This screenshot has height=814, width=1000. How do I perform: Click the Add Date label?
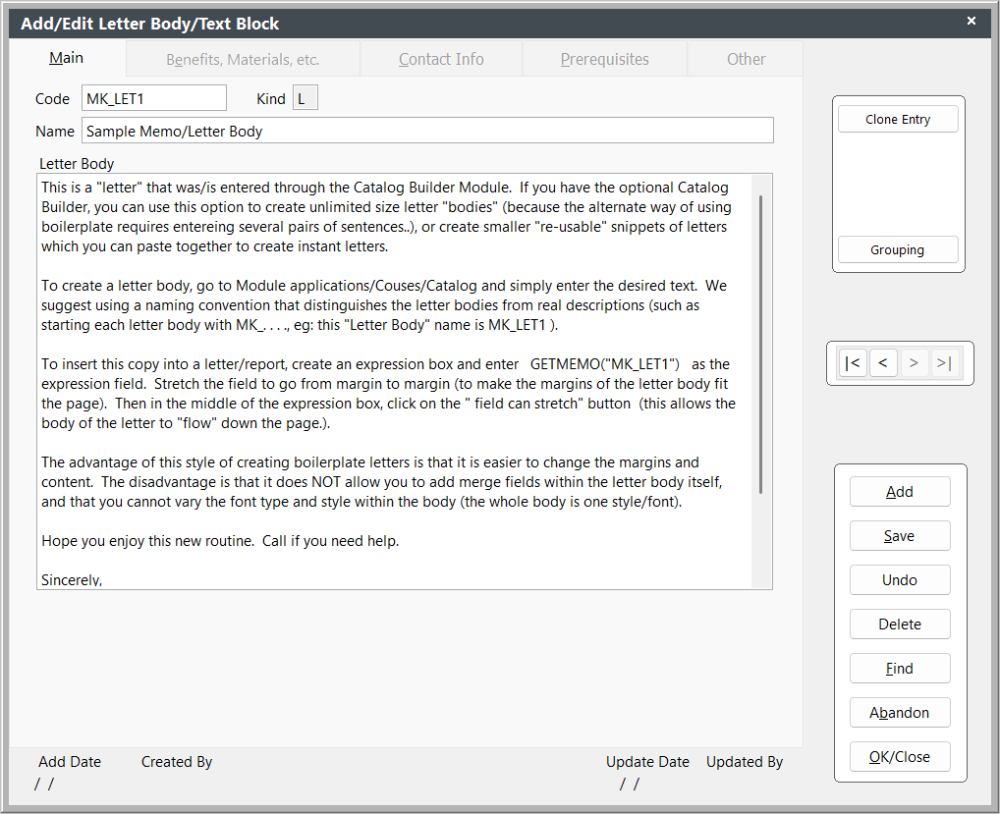point(70,762)
